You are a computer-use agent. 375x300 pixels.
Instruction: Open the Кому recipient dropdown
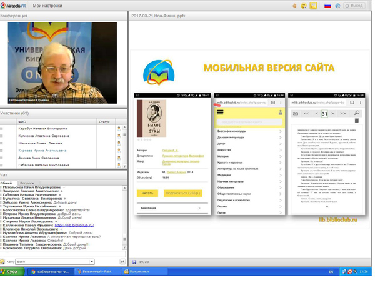click(55, 262)
